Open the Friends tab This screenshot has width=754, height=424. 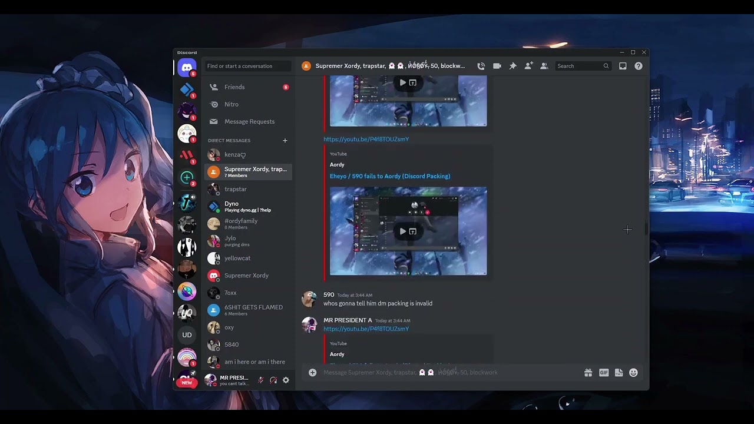click(248, 87)
